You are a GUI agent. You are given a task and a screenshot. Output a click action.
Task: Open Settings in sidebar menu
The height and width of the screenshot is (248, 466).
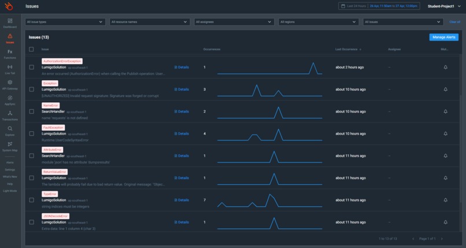point(10,169)
